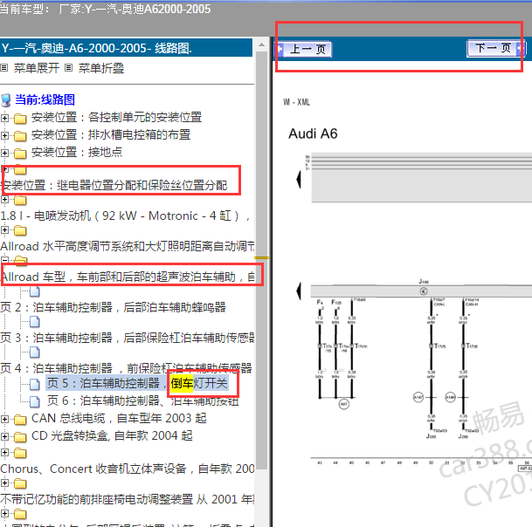Open 1.8 l - 电喷发动机 Motronic entry

click(126, 216)
